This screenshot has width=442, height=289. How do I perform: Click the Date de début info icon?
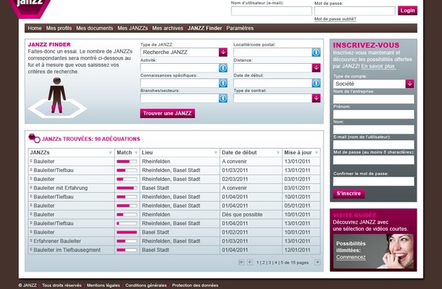point(316,83)
